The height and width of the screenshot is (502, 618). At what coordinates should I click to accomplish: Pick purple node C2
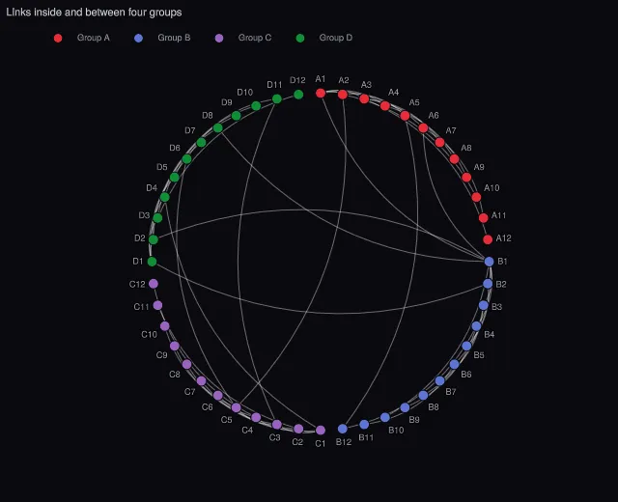coord(298,429)
